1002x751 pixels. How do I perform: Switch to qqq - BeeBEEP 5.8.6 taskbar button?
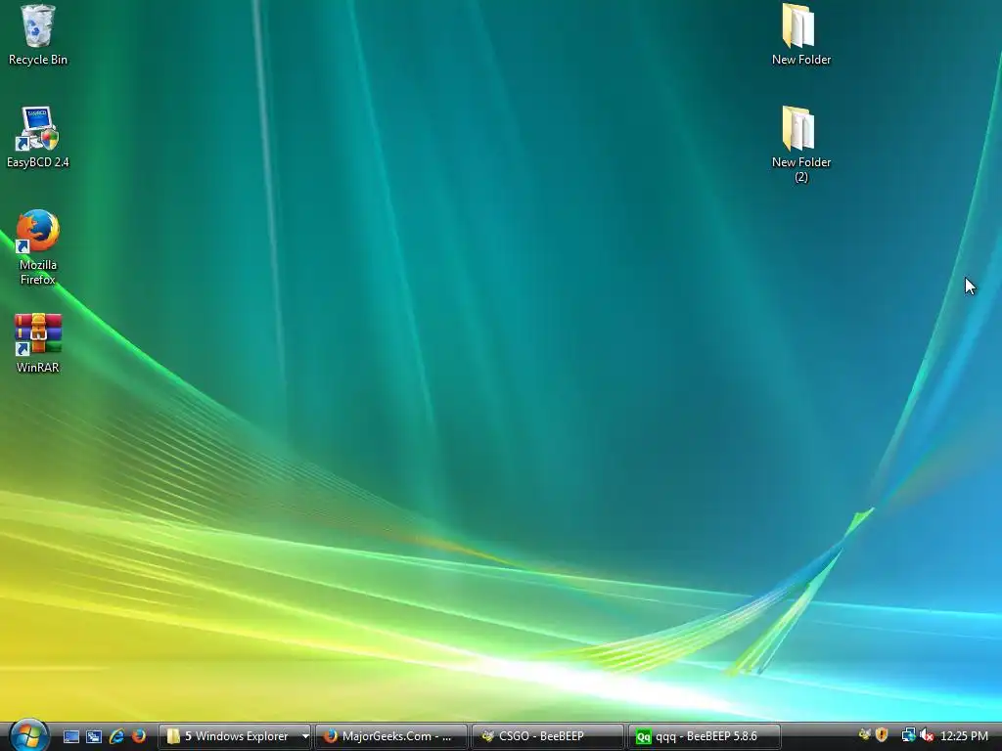[705, 736]
